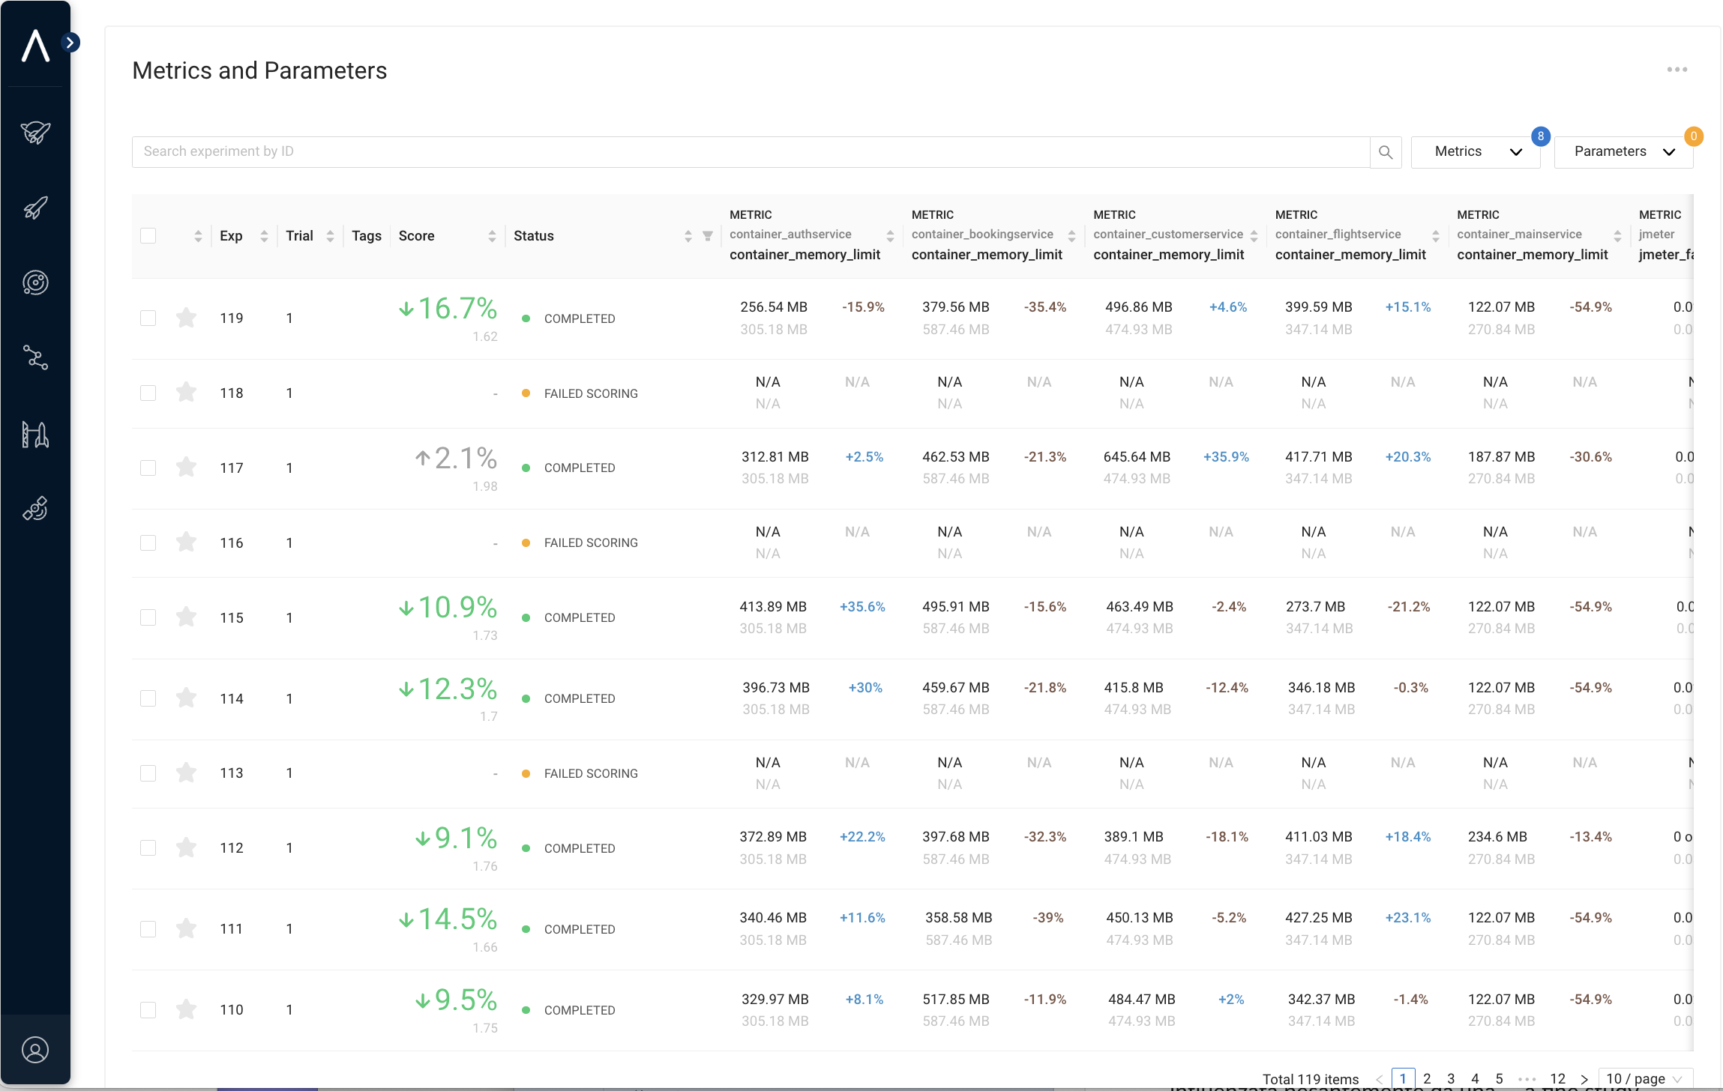
Task: Expand the Parameters dropdown
Action: (x=1623, y=152)
